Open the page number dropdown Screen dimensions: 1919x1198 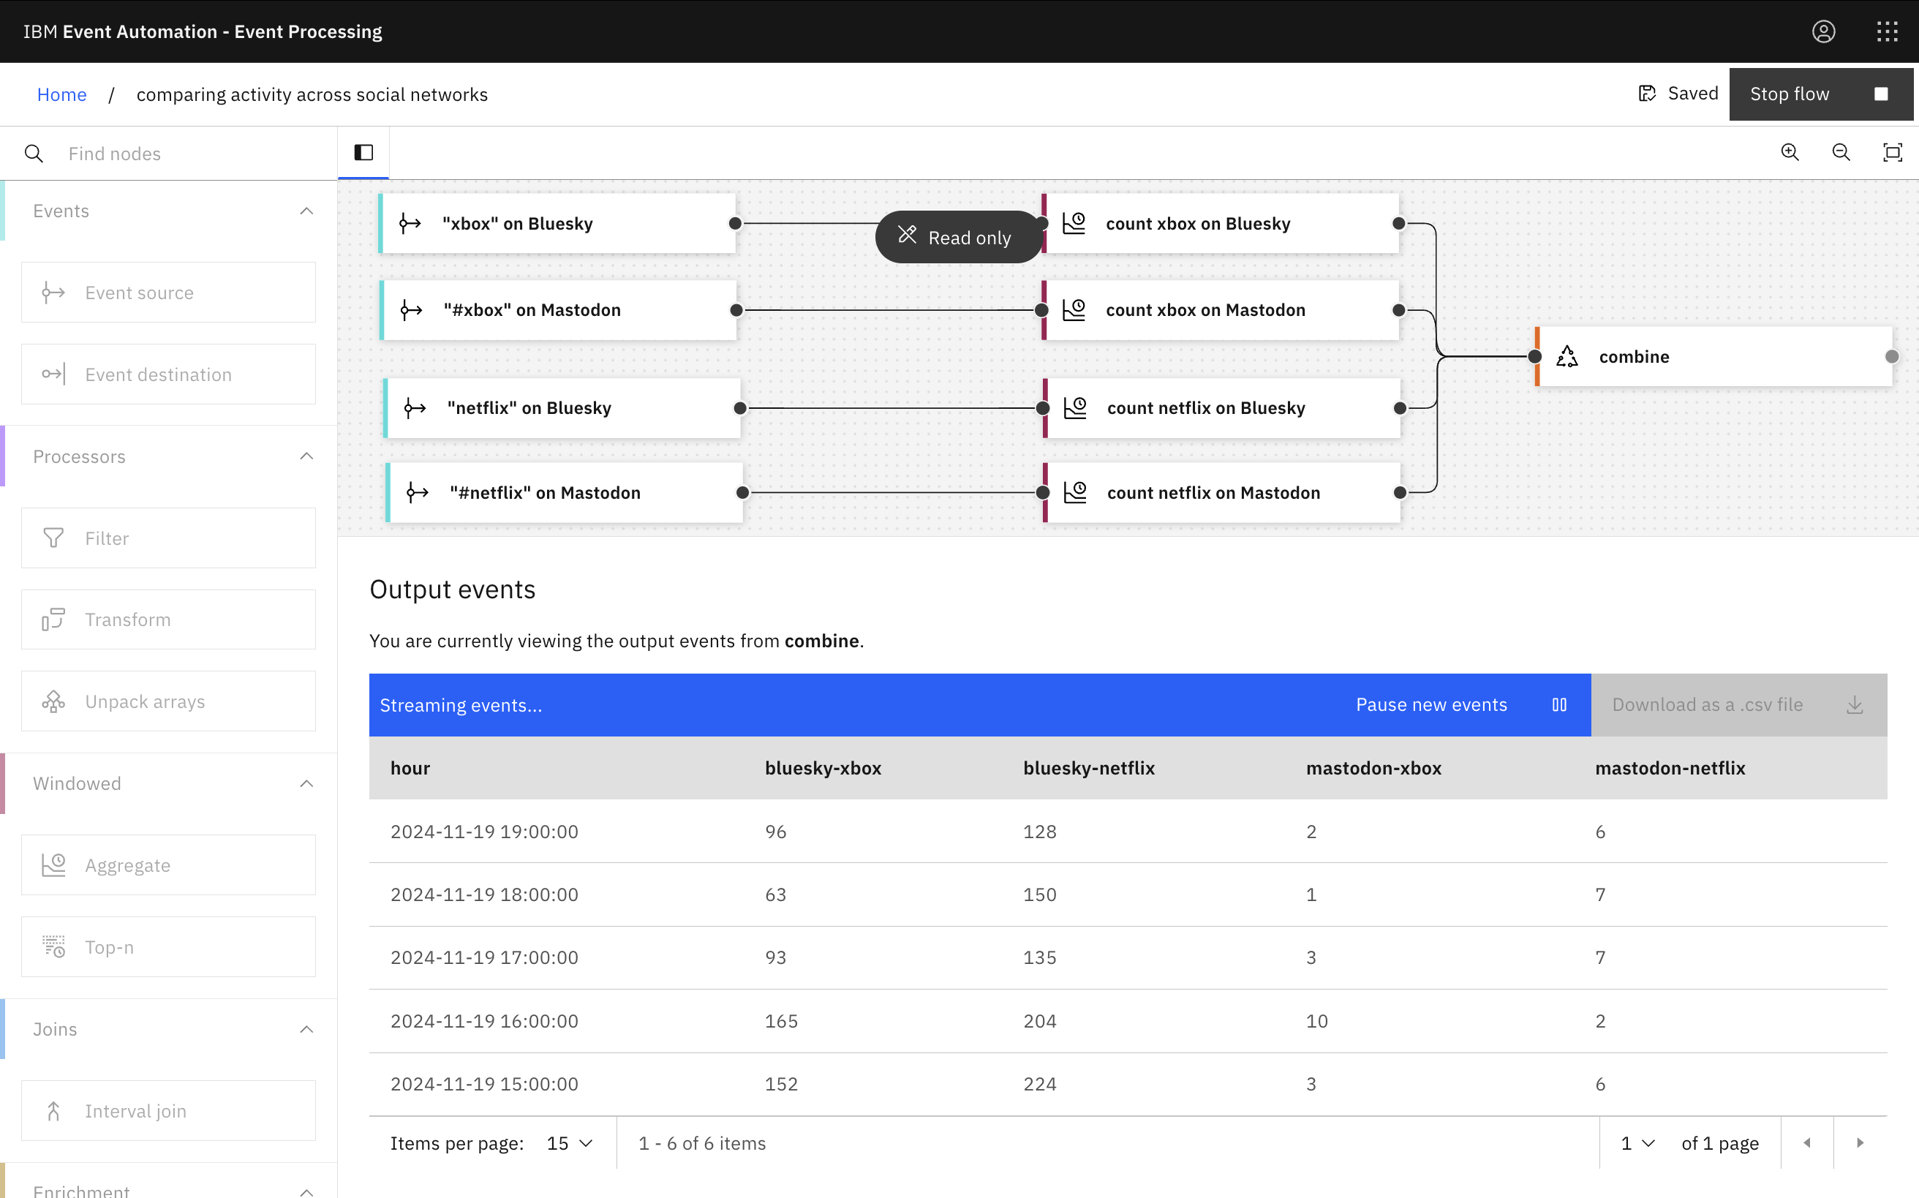pos(1637,1143)
